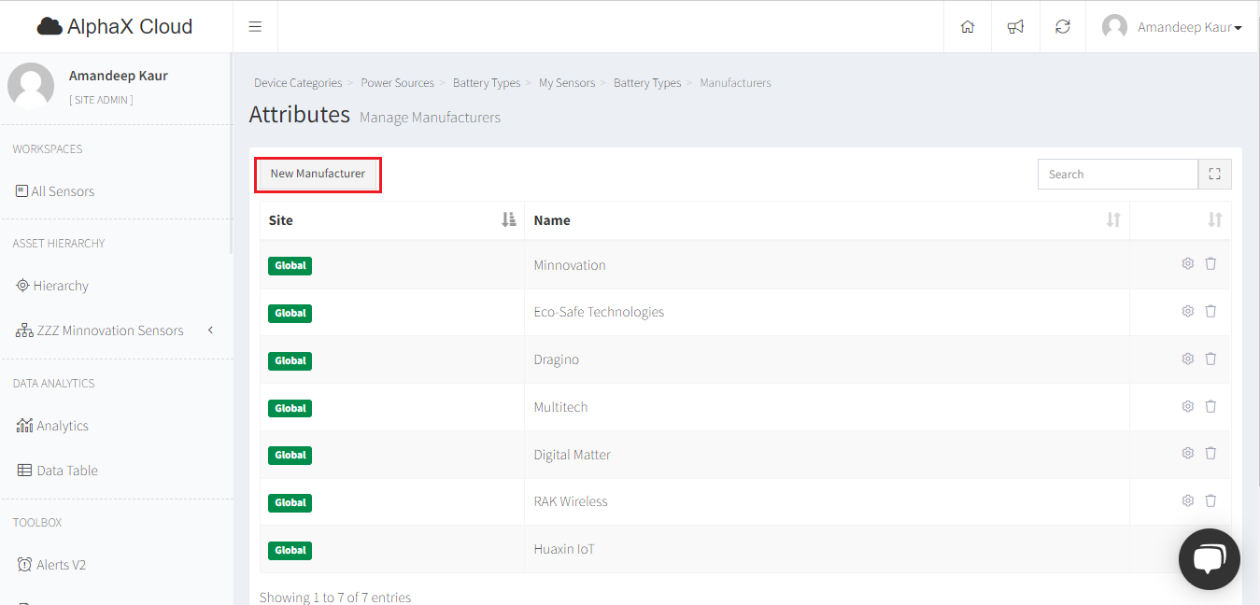Delete Eco-Safe Technologies using trash icon
1260x605 pixels.
click(1210, 312)
